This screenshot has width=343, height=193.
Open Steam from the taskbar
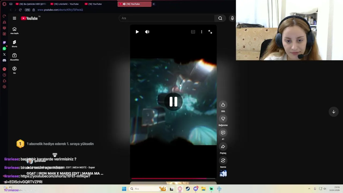tap(188, 189)
